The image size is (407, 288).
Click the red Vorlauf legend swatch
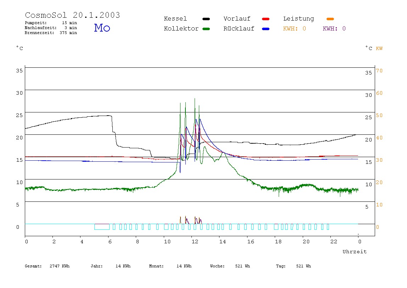[266, 19]
